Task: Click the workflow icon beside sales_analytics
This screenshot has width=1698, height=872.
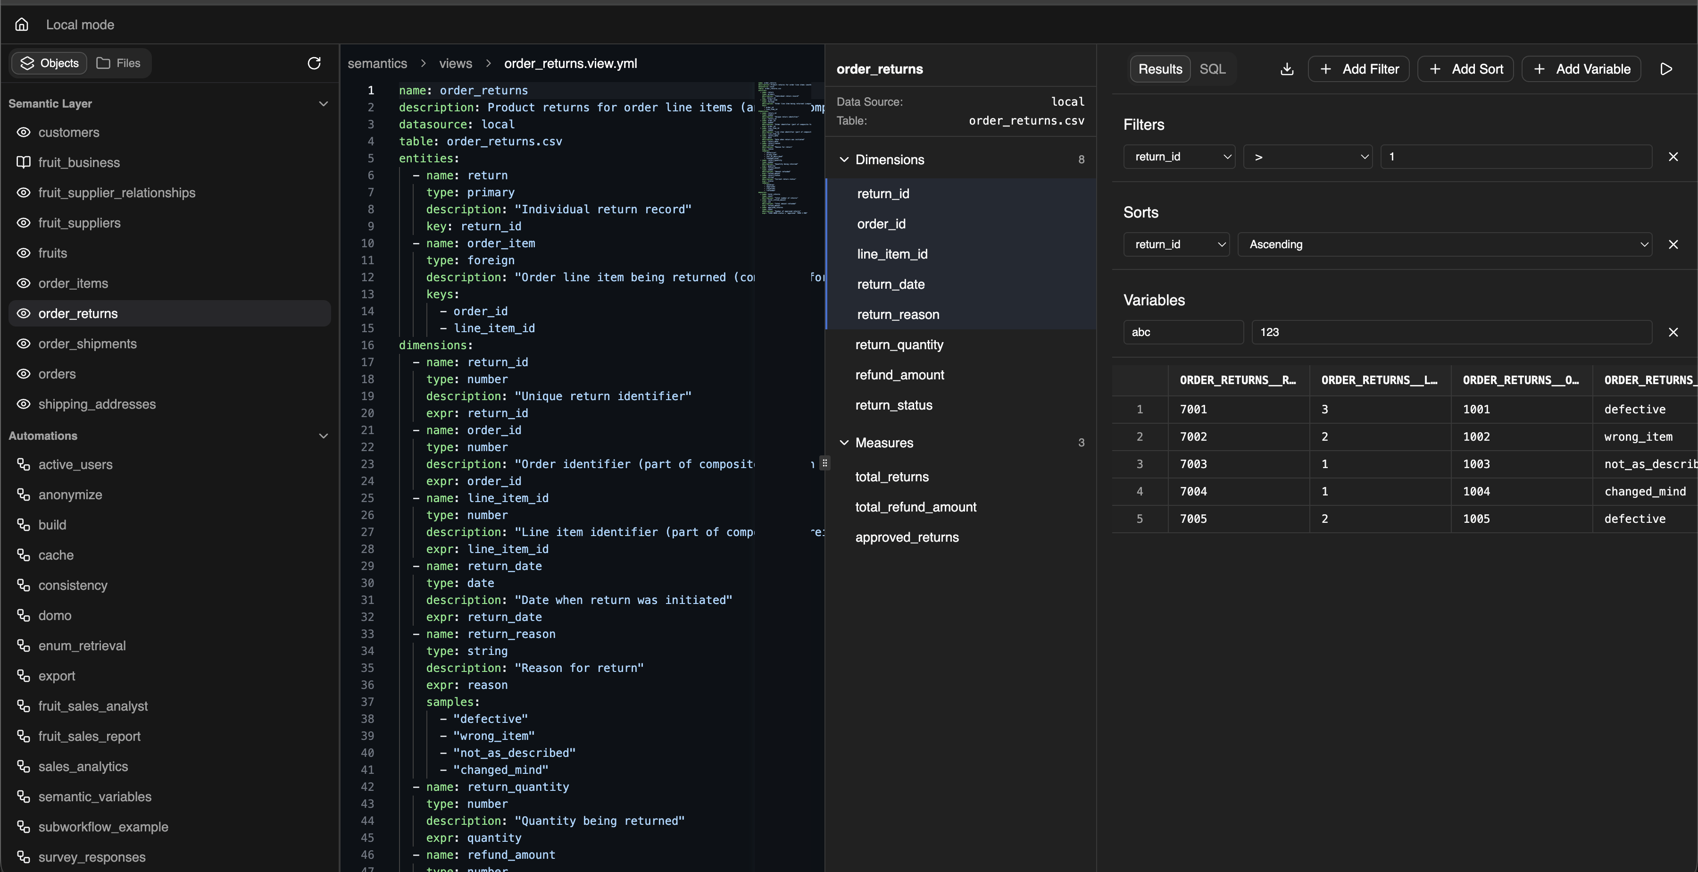Action: click(x=24, y=766)
